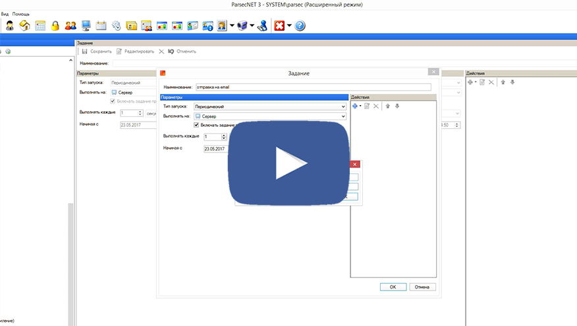577x326 pixels.
Task: Click Отменить in background Задание toolbar
Action: coord(182,51)
